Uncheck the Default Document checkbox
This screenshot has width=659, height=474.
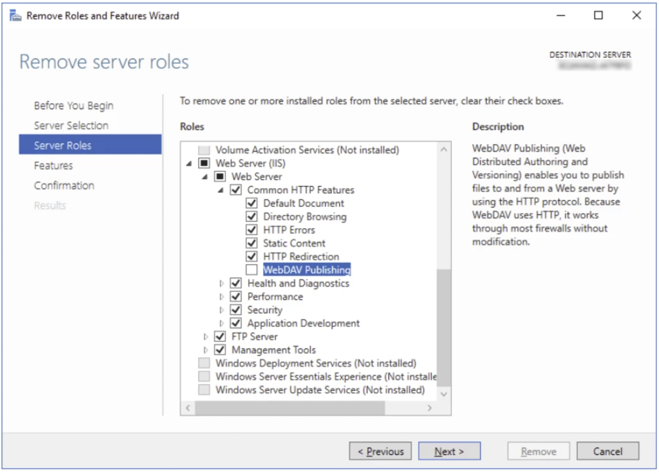coord(252,203)
